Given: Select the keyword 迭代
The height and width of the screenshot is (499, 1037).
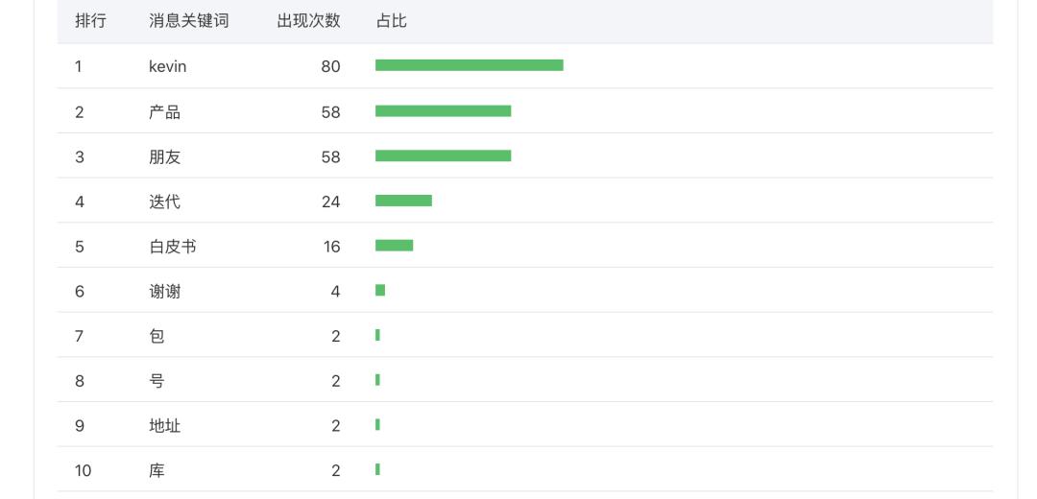Looking at the screenshot, I should [x=164, y=202].
